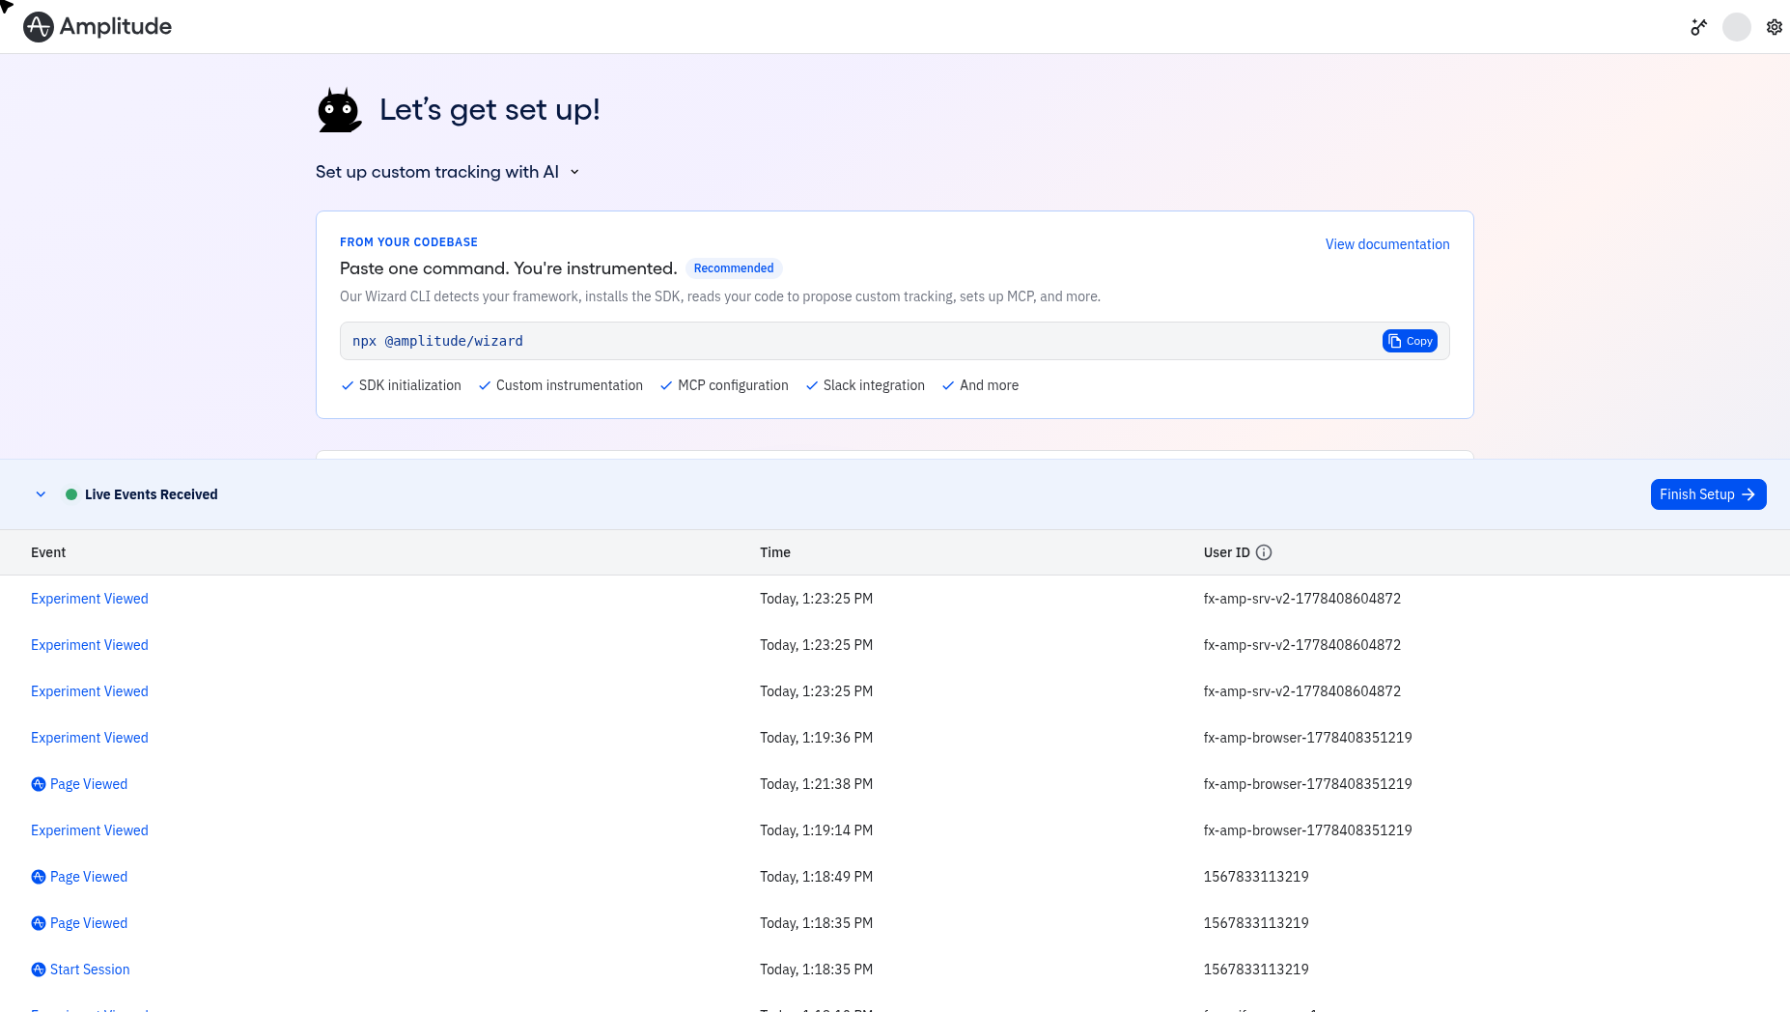Click the SDK initialization feature item
Screen dimensions: 1790x1012
[x=402, y=385]
